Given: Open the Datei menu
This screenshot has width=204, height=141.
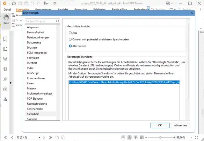Looking at the screenshot, I should pyautogui.click(x=7, y=10).
